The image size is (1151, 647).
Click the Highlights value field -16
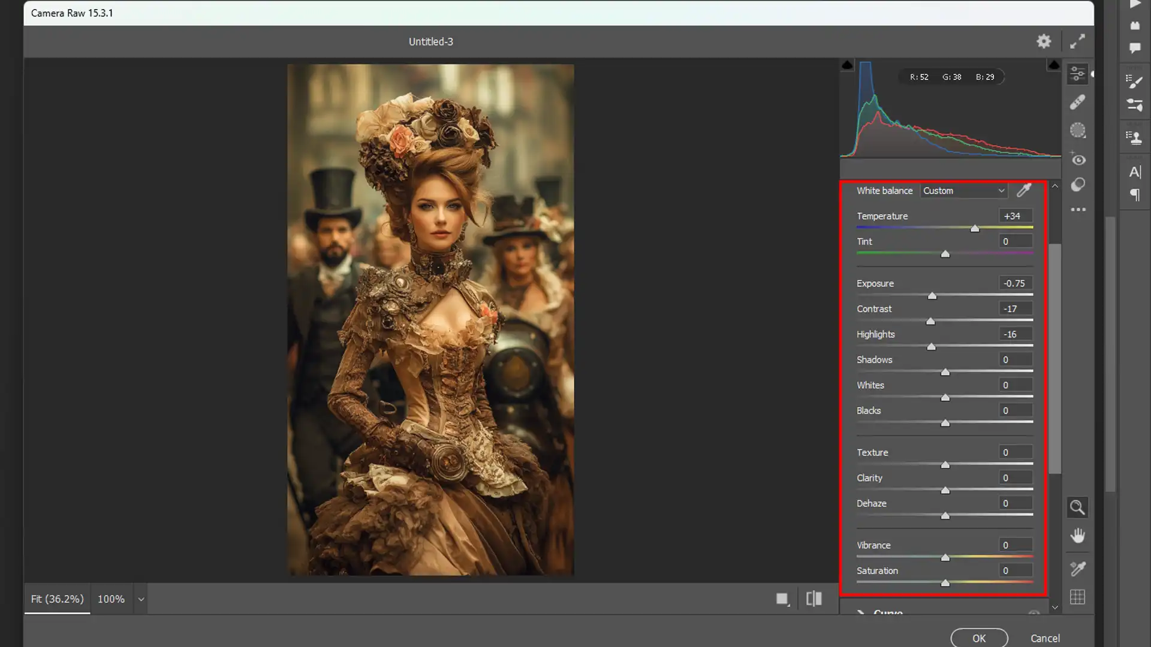click(x=1016, y=334)
